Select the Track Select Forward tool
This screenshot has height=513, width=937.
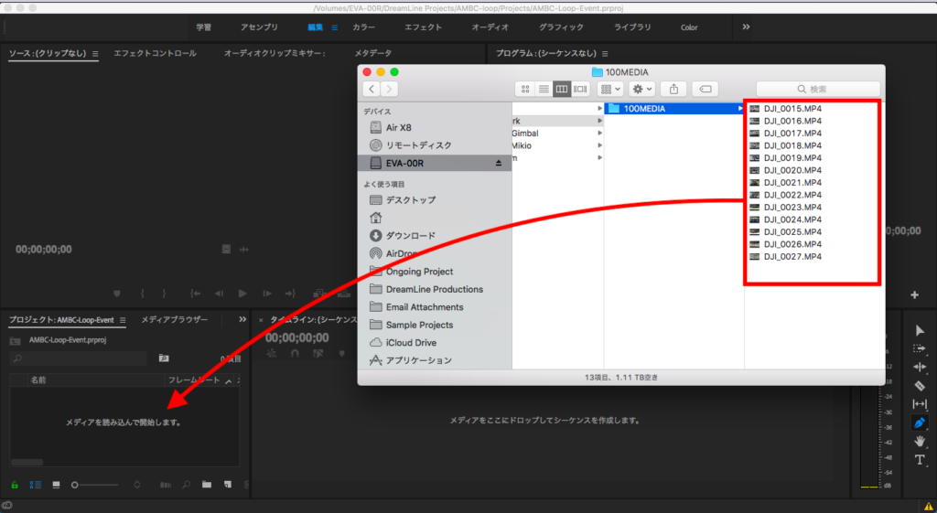pos(920,348)
